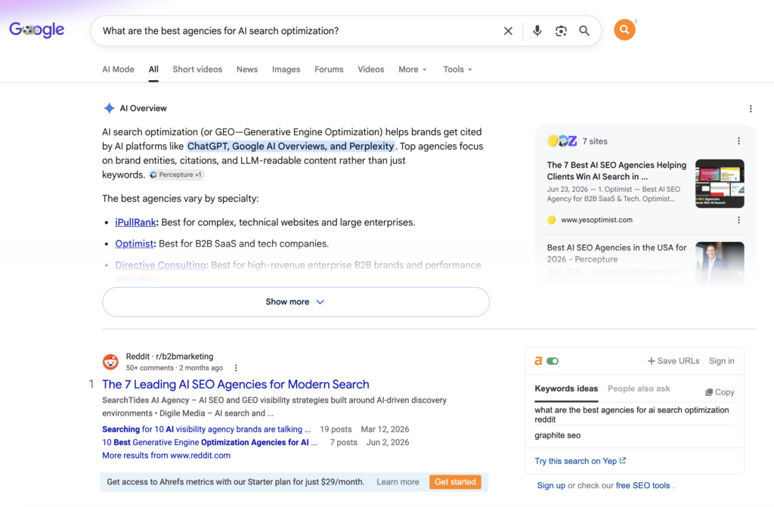The width and height of the screenshot is (774, 507).
Task: Switch to Short videos tab
Action: [197, 70]
